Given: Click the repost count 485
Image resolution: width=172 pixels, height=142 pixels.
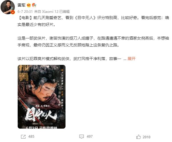Looking at the screenshot, I should (31, 137).
